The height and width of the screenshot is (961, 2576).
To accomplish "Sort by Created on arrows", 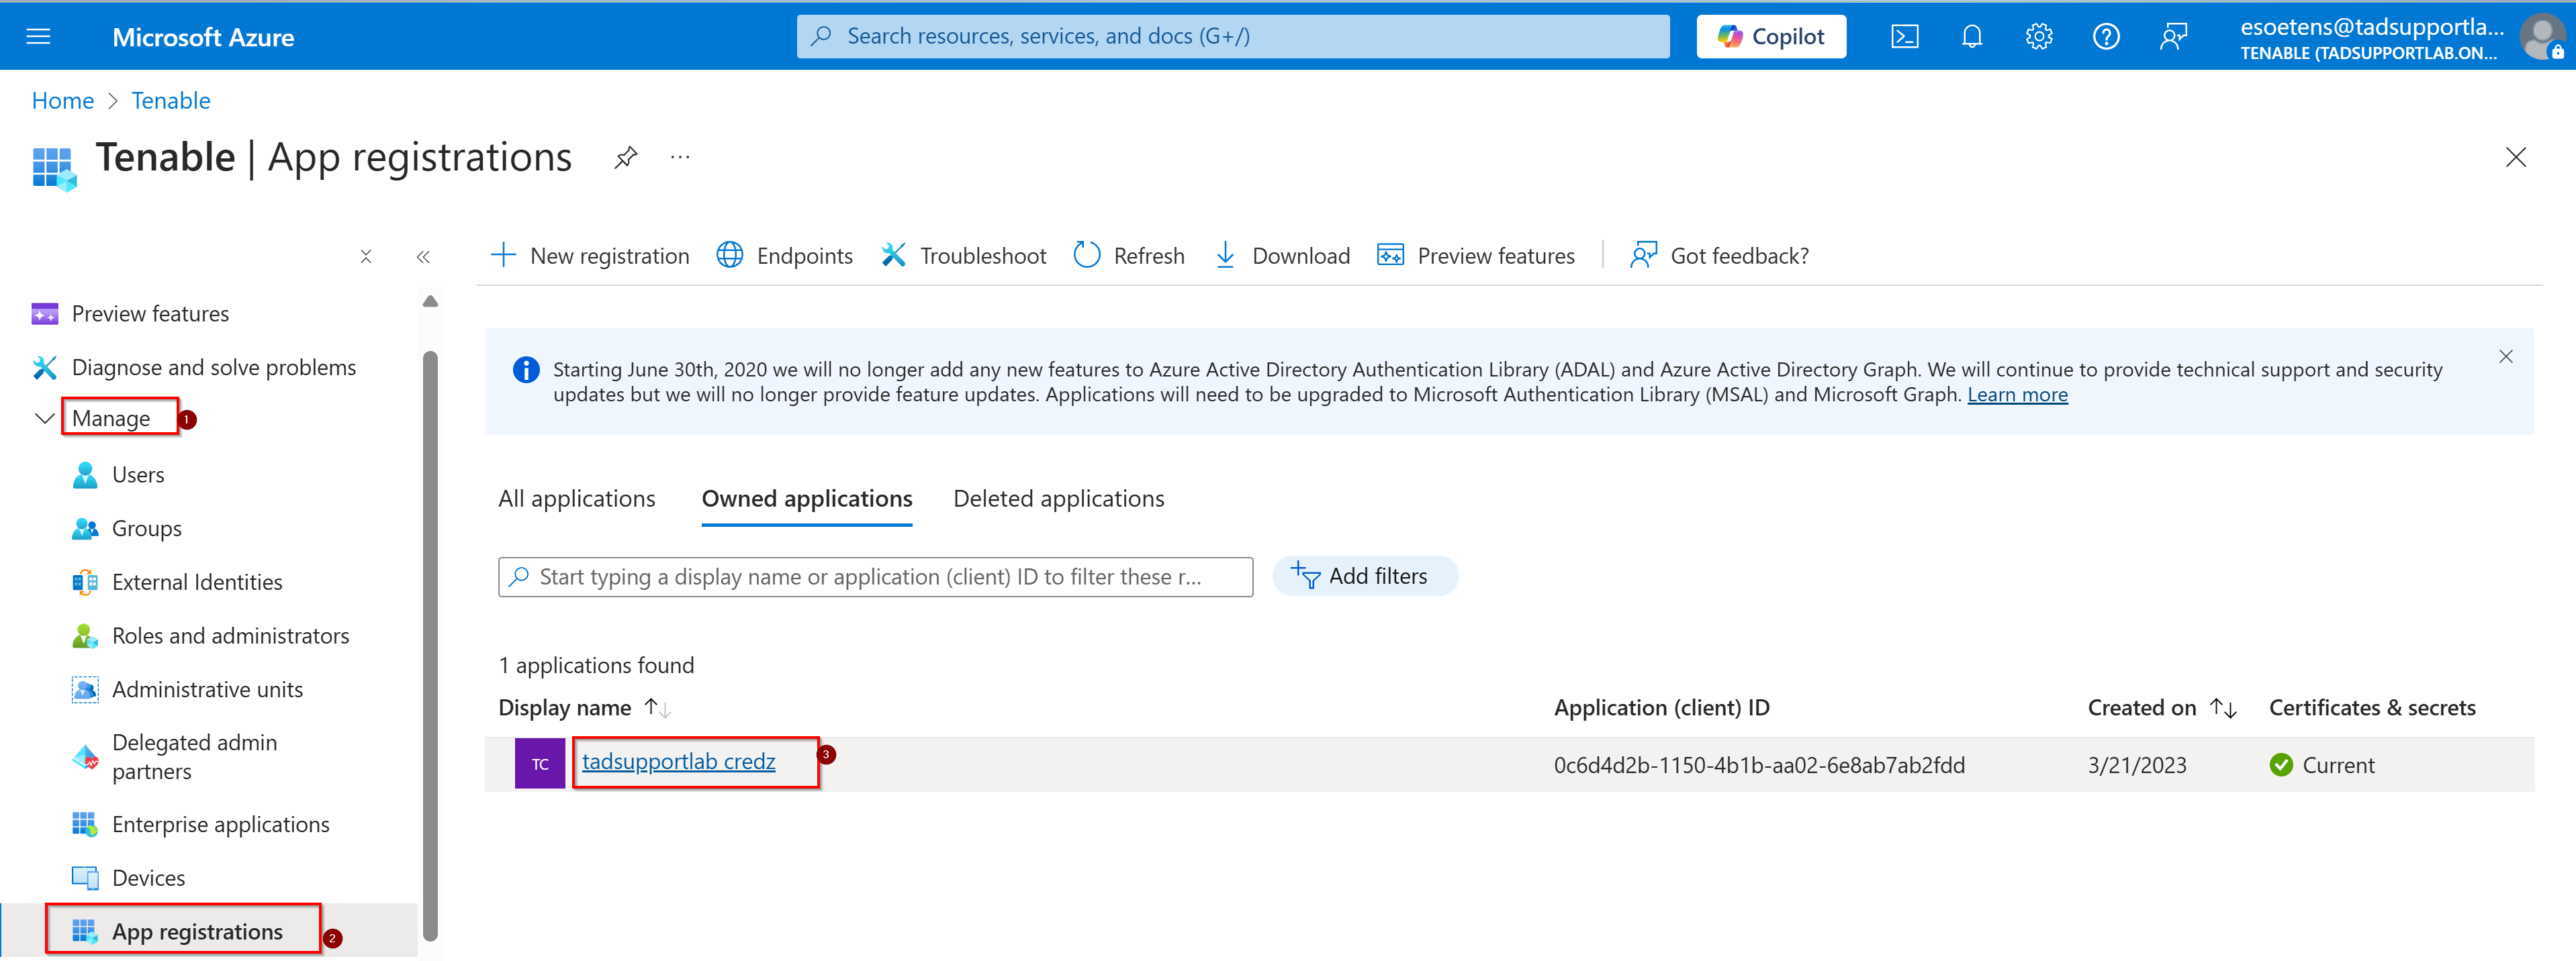I will click(x=2223, y=708).
